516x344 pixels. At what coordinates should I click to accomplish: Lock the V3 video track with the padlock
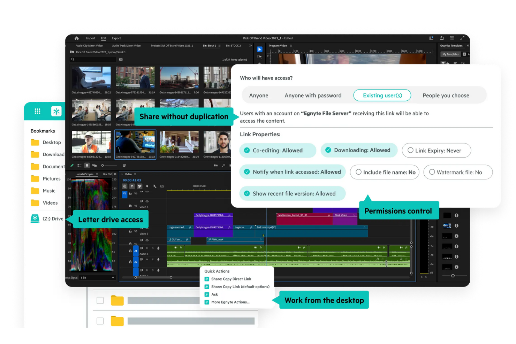[x=130, y=230]
